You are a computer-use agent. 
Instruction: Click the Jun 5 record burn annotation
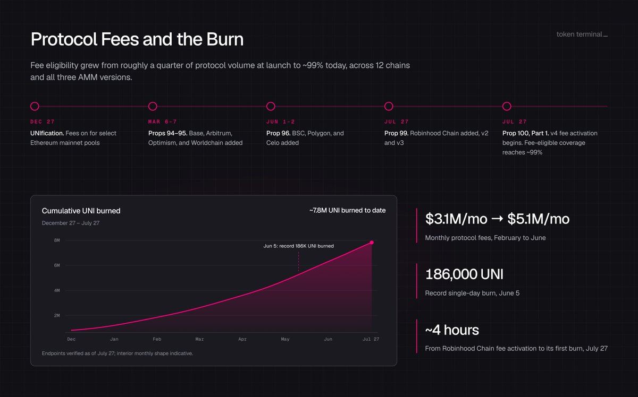point(299,246)
